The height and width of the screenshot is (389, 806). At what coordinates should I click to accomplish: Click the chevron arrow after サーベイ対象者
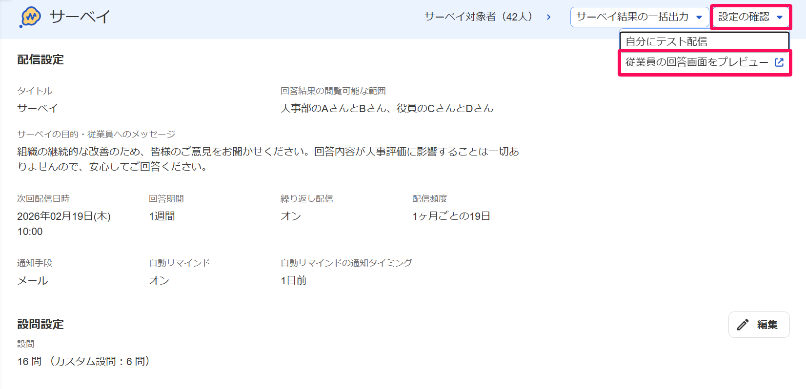[549, 17]
